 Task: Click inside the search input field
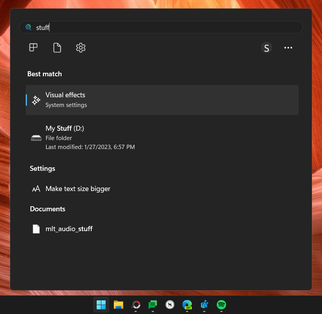(156, 27)
